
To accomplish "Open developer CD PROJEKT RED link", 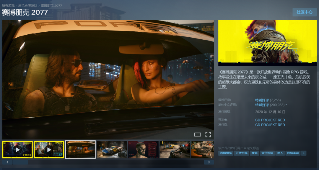I will 270,120.
